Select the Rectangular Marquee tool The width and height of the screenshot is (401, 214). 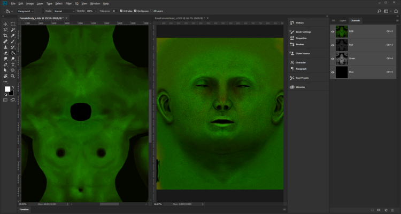[x=13, y=24]
